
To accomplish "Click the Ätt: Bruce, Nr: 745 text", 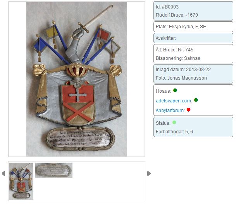I will 174,50.
